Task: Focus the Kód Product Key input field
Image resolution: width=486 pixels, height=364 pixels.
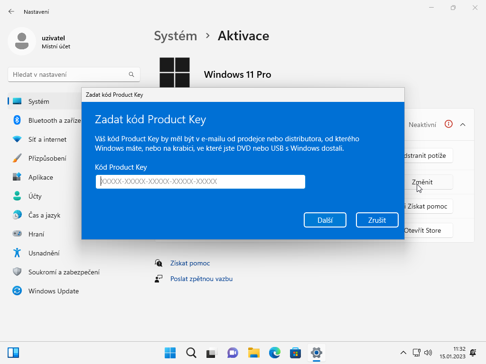Action: 200,182
